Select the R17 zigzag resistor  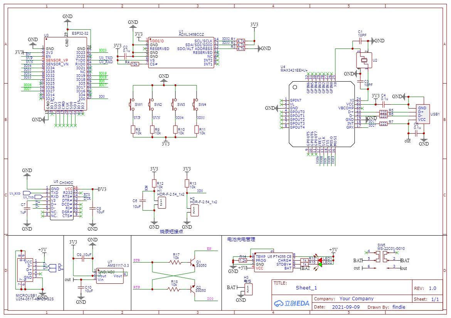tap(175, 262)
